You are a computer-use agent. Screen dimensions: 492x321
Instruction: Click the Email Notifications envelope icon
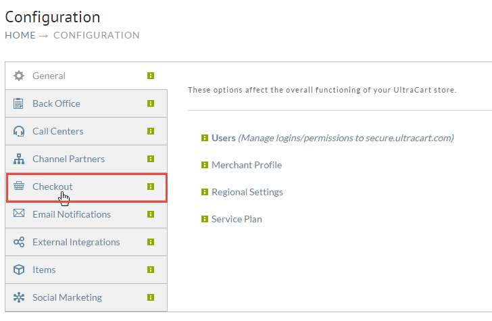point(19,214)
